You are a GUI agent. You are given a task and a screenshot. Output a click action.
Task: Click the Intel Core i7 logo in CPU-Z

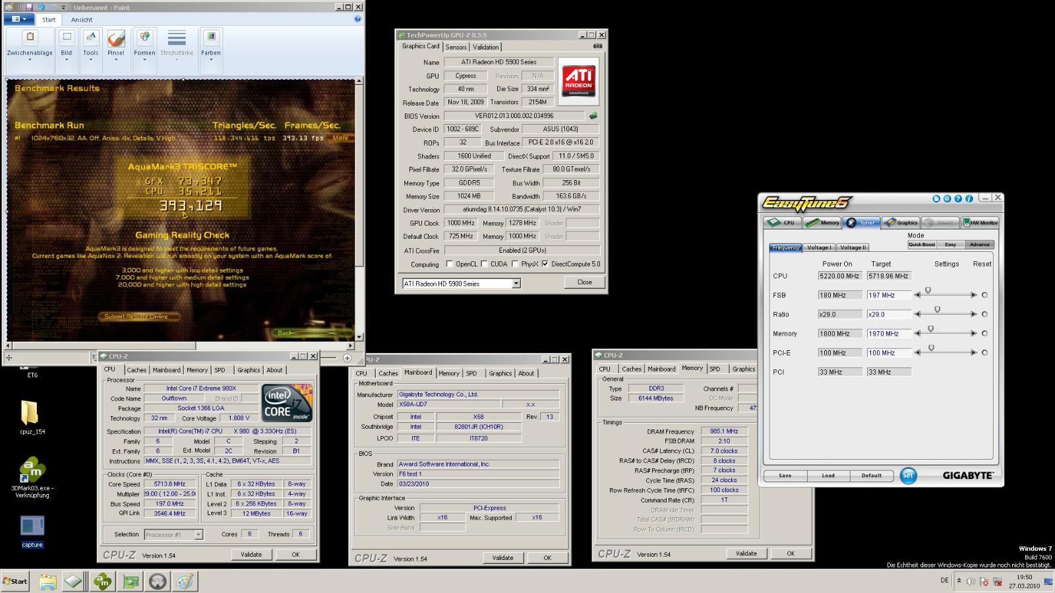[x=287, y=403]
